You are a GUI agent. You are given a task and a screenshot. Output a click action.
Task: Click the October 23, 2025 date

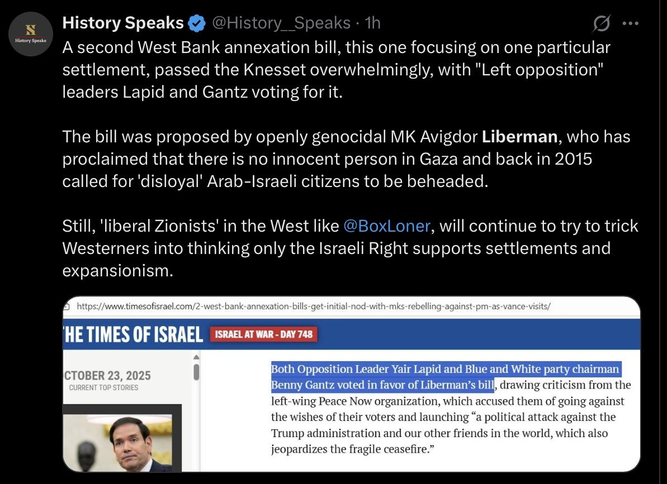click(x=107, y=375)
